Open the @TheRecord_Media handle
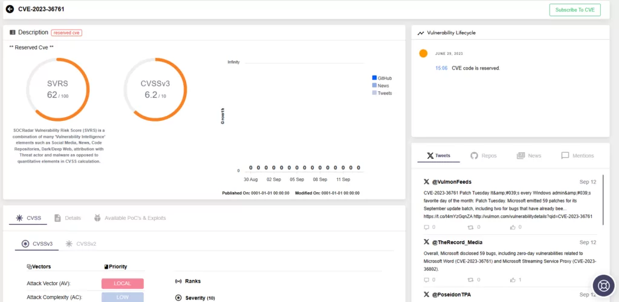 [x=457, y=242]
